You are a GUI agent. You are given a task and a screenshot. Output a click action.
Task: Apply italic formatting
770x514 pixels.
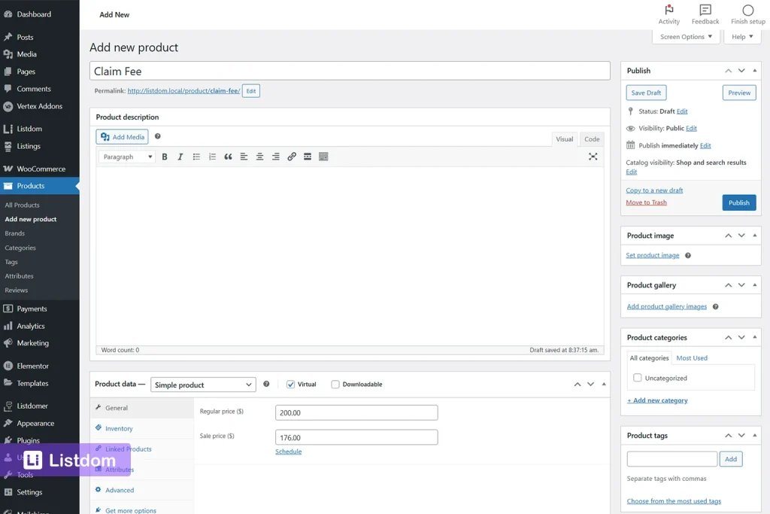click(x=180, y=157)
